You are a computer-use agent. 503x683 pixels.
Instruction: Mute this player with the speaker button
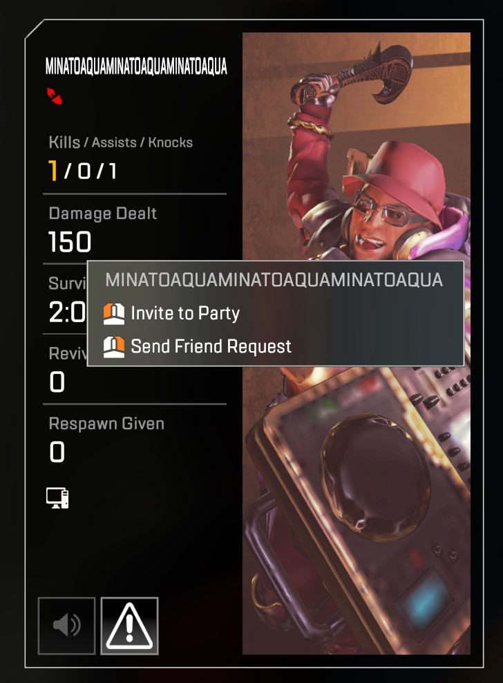pos(66,626)
